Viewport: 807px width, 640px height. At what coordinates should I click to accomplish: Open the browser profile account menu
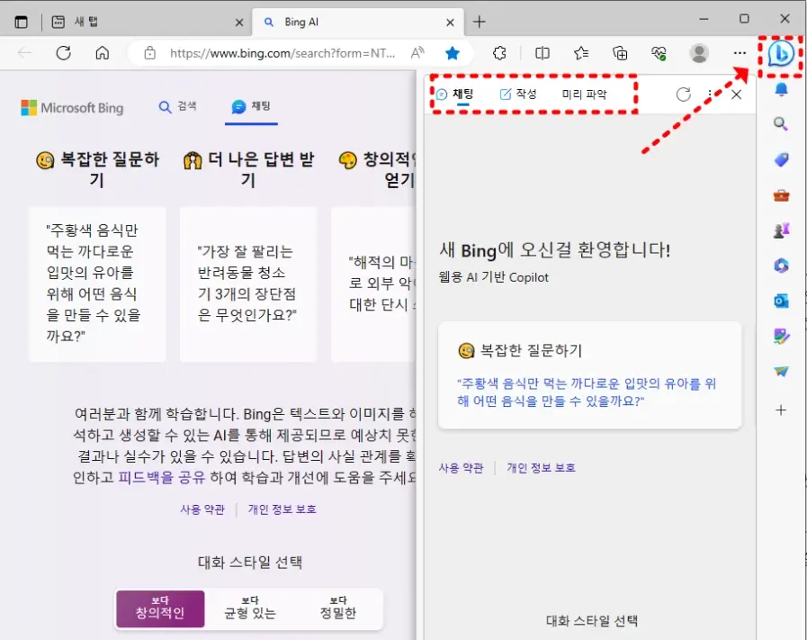point(700,53)
